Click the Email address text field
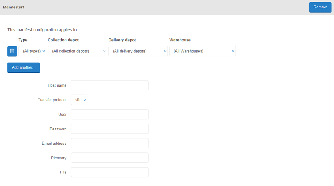334x186 pixels. click(x=109, y=143)
